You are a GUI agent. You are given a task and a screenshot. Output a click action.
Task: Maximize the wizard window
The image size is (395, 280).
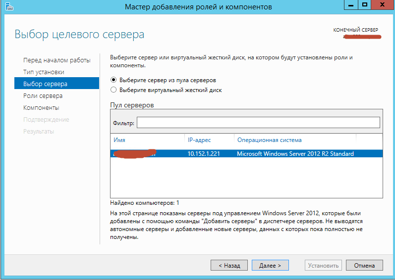coord(364,5)
